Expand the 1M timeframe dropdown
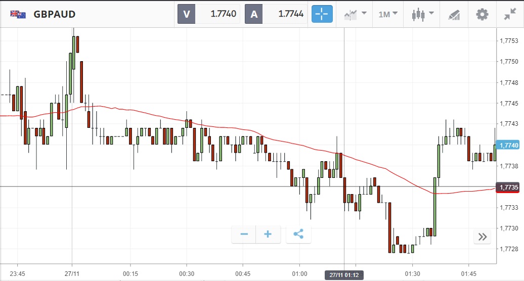This screenshot has width=524, height=281. coord(388,14)
